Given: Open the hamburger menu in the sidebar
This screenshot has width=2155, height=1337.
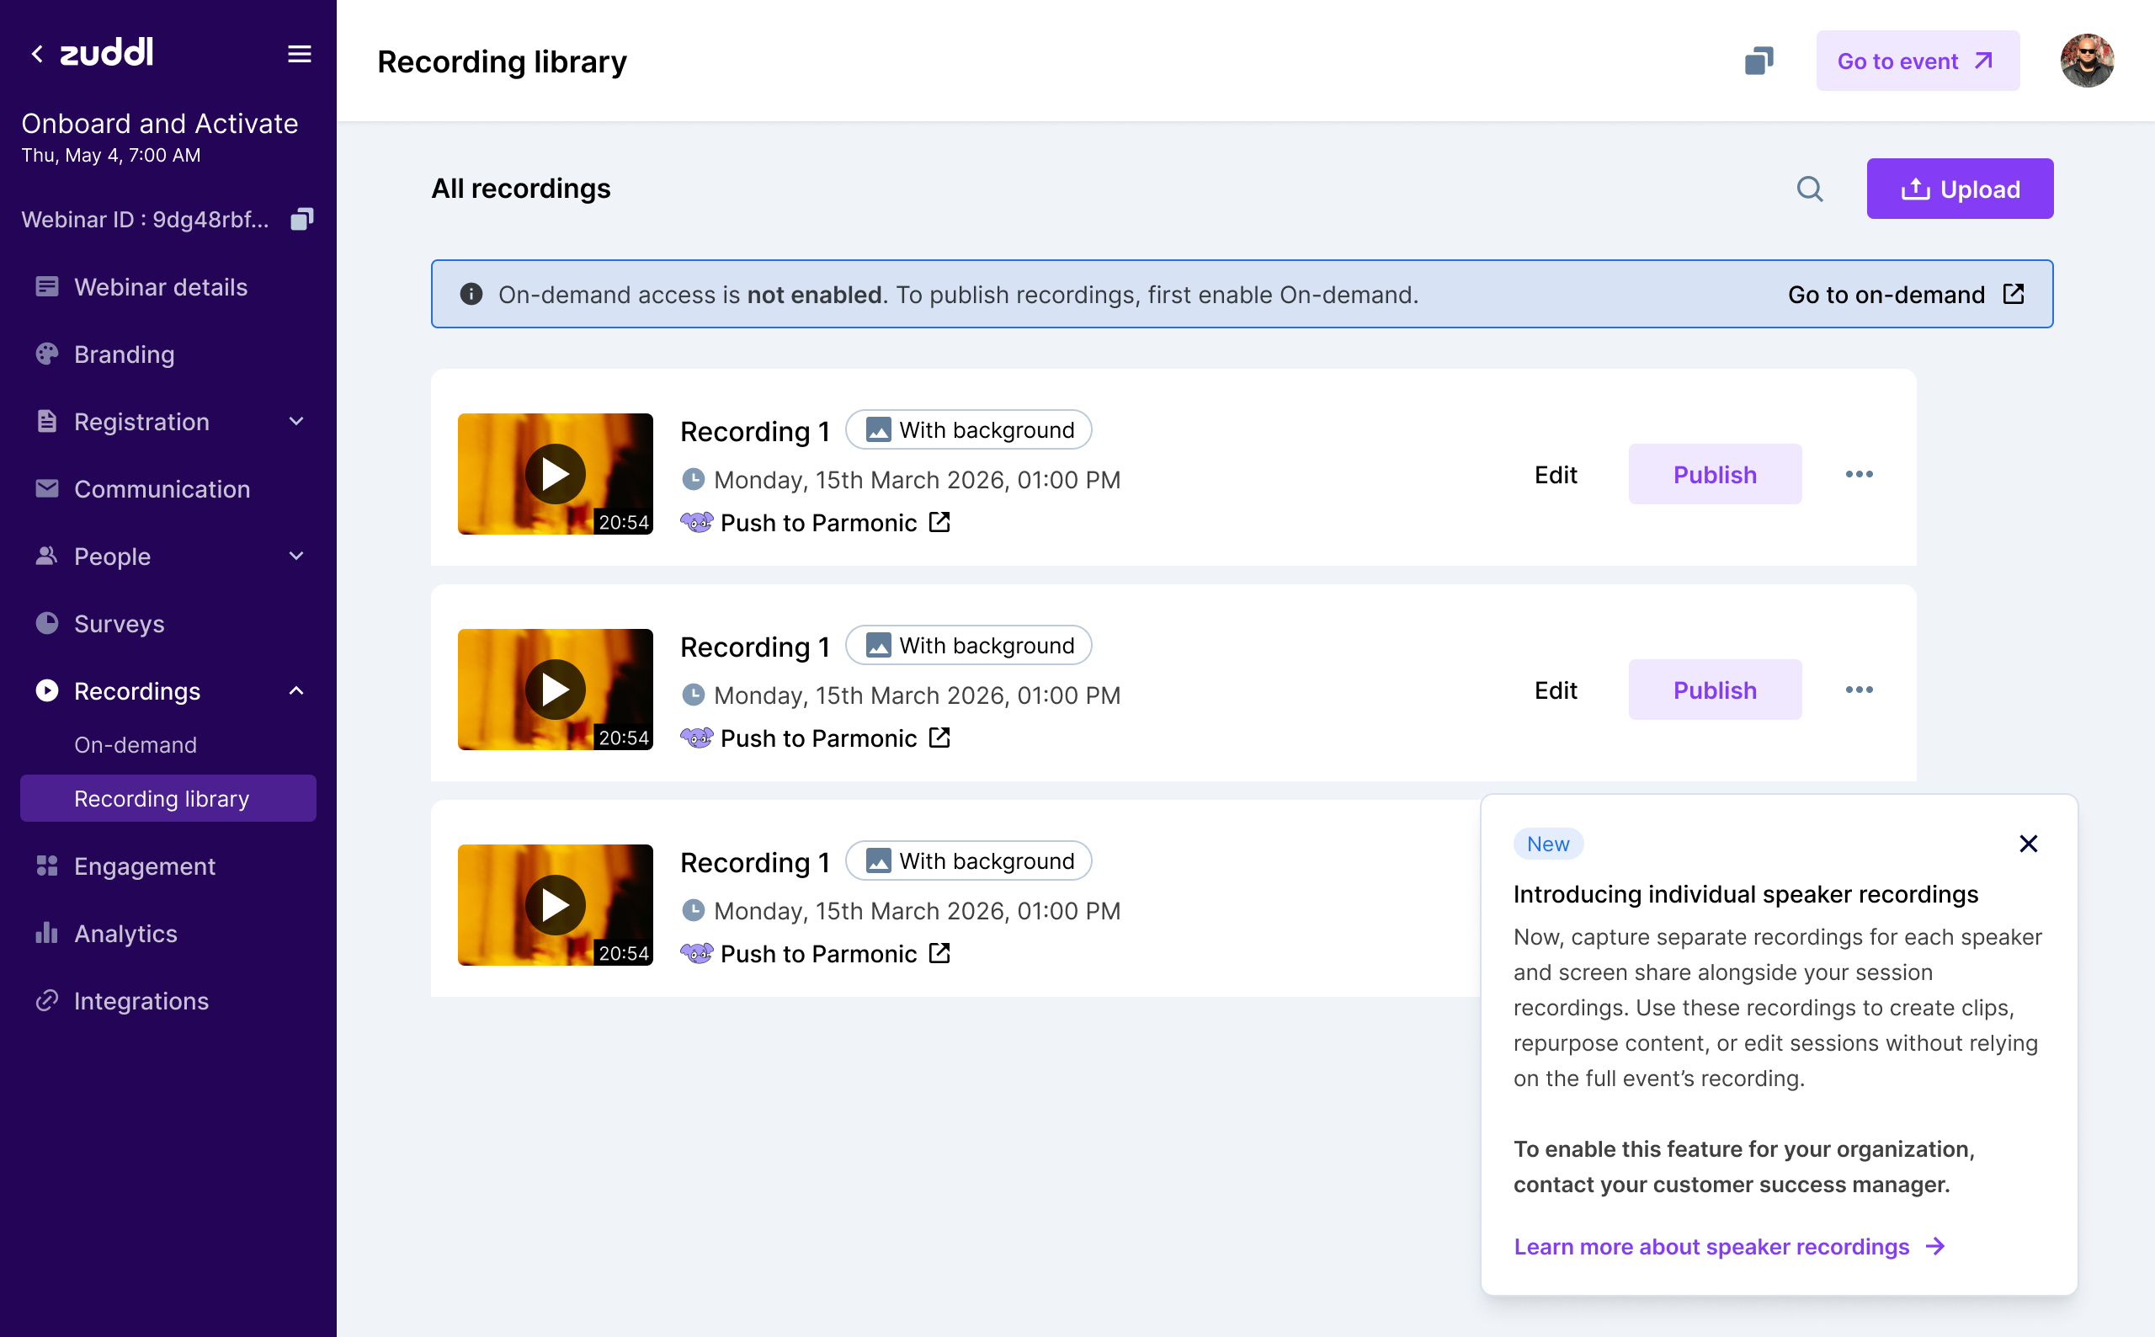Looking at the screenshot, I should (300, 54).
